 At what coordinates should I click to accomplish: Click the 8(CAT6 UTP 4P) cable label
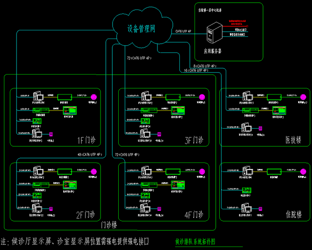click(x=205, y=66)
